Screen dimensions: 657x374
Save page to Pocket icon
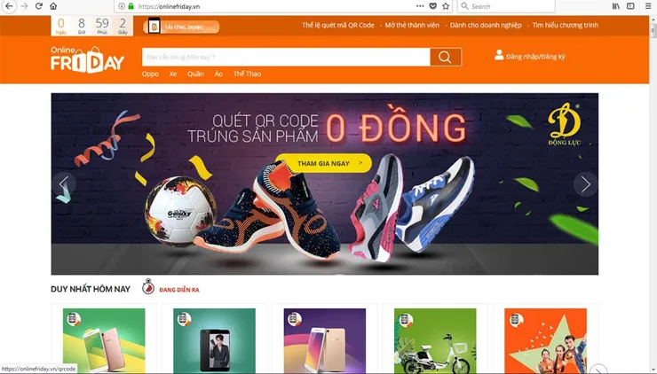[433, 6]
